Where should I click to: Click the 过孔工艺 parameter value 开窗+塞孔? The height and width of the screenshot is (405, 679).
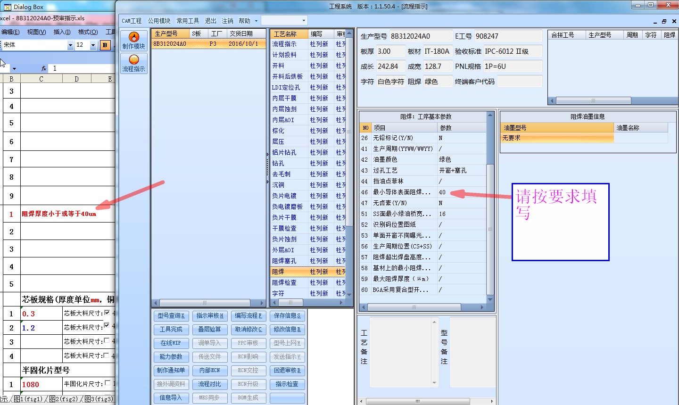(x=461, y=170)
